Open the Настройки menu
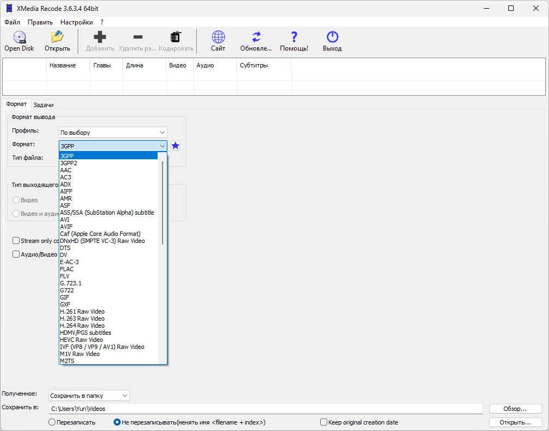 click(77, 22)
